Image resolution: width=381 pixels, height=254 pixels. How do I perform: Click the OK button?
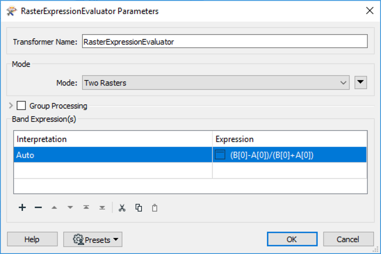tap(292, 239)
